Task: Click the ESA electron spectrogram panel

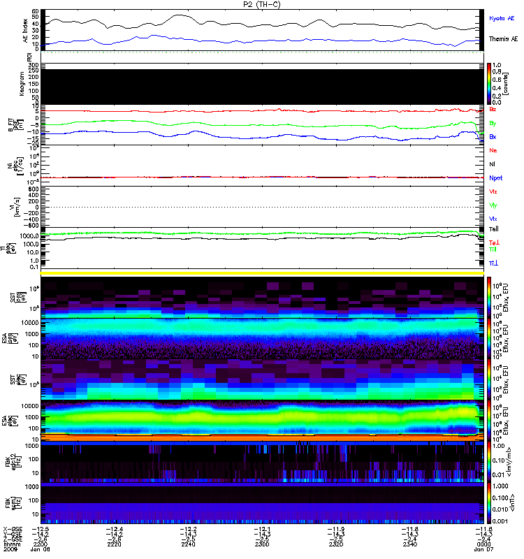Action: pos(262,421)
